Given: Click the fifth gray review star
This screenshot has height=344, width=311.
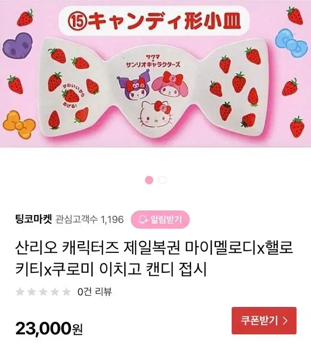Looking at the screenshot, I should pos(66,292).
